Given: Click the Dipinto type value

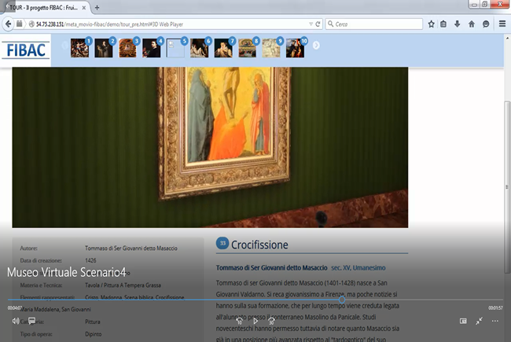Looking at the screenshot, I should click(94, 334).
